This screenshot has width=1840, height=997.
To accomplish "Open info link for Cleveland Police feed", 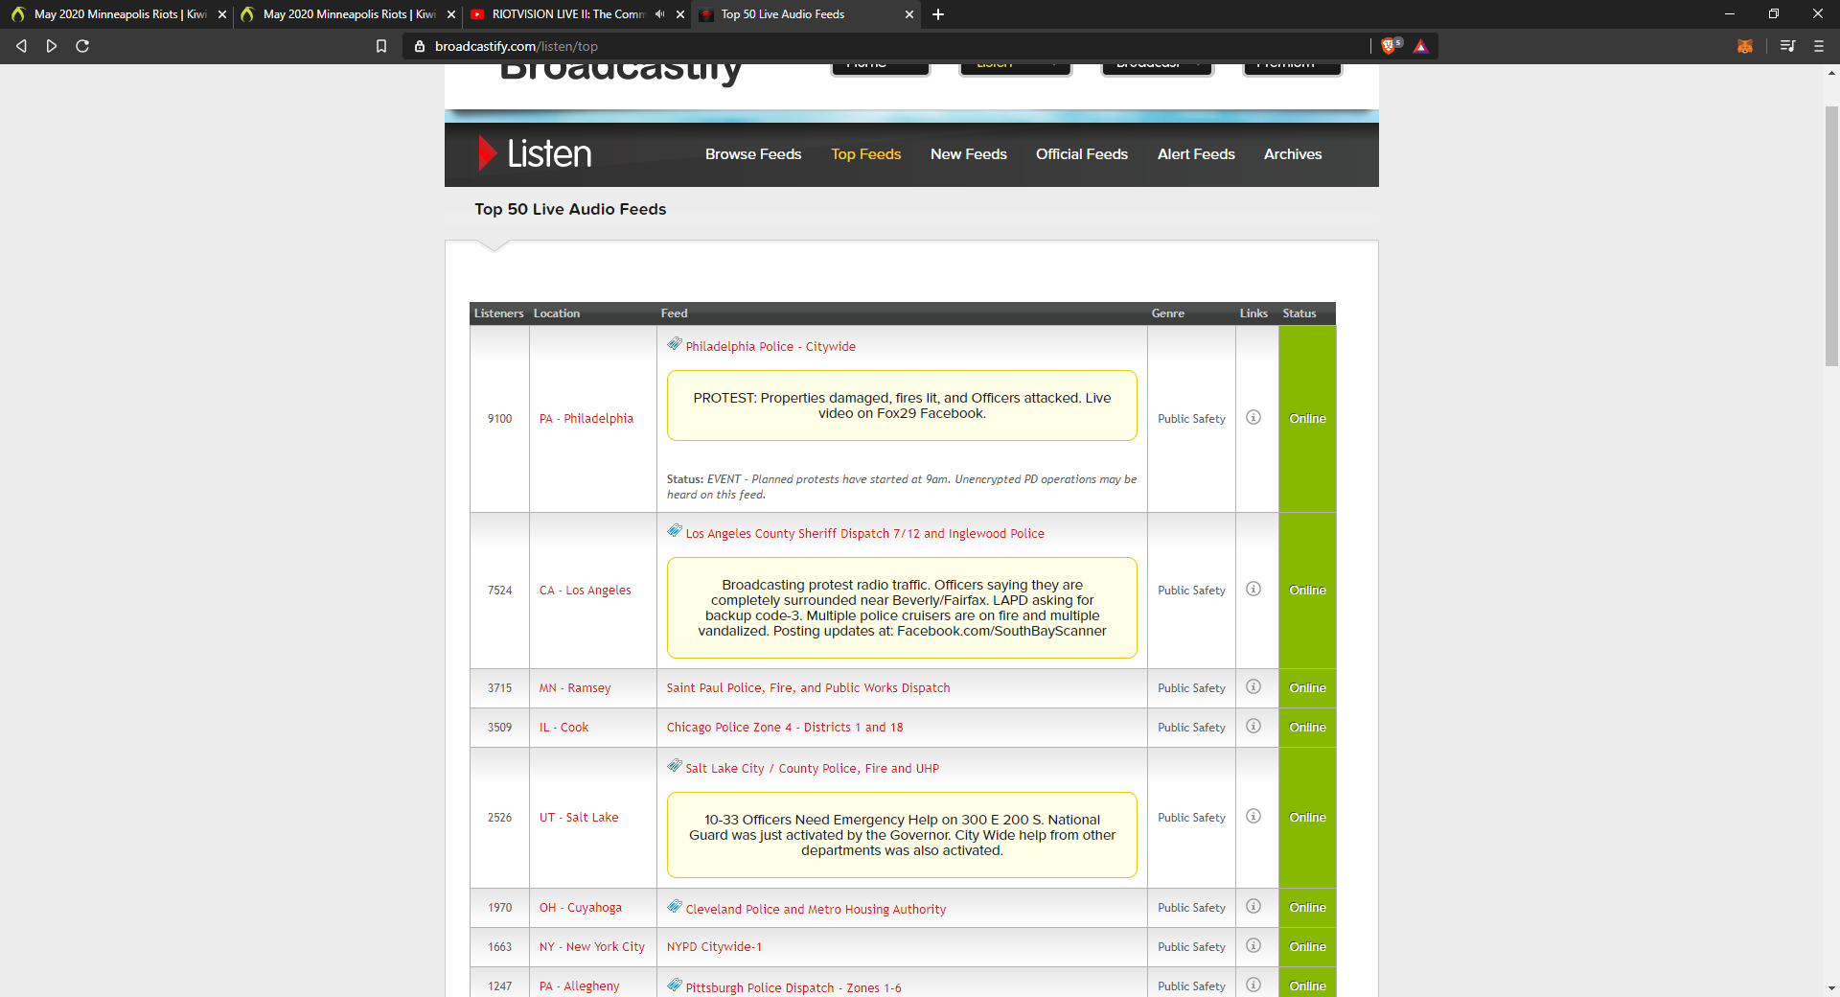I will click(1253, 906).
